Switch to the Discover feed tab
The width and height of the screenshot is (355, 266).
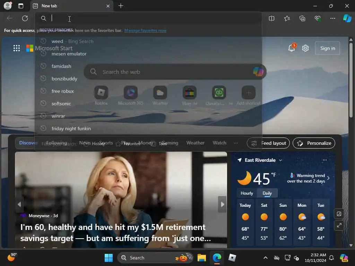click(28, 143)
